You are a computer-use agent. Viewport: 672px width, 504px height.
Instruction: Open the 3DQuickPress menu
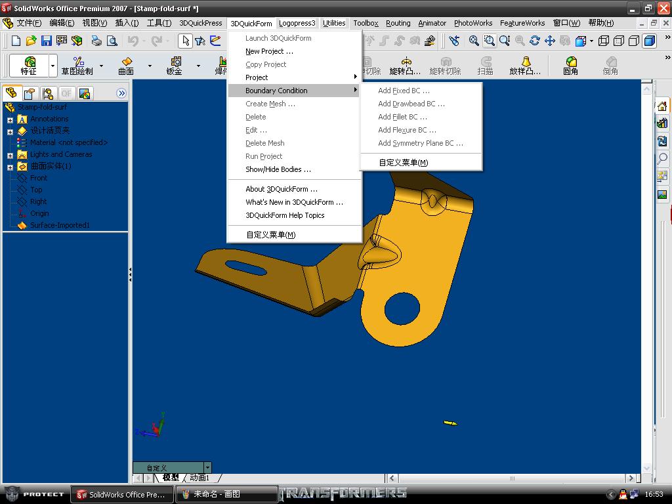(201, 23)
